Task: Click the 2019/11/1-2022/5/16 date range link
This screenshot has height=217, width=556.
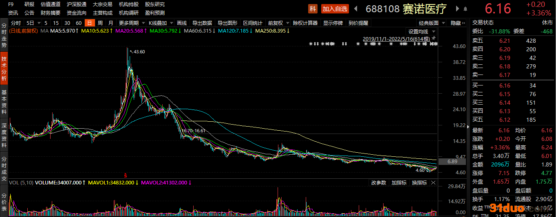Action: click(x=397, y=39)
